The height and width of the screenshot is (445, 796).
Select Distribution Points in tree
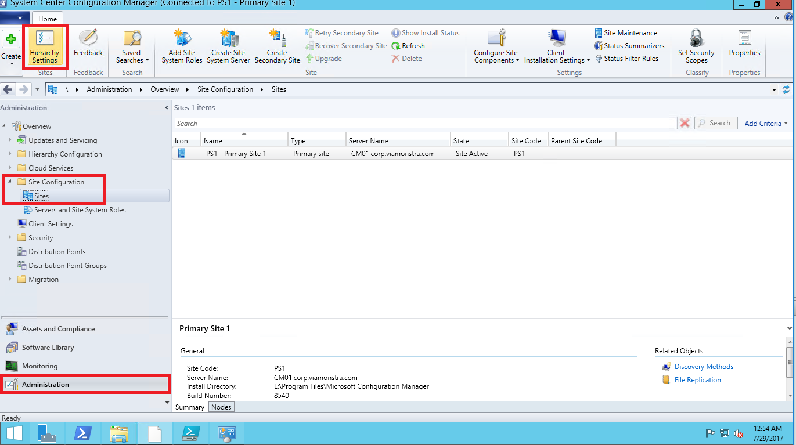57,252
